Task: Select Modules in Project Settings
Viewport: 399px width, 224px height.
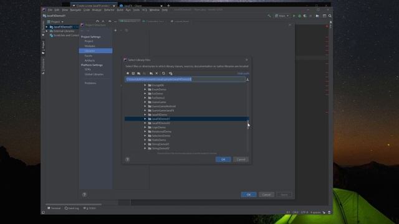Action: (x=90, y=46)
